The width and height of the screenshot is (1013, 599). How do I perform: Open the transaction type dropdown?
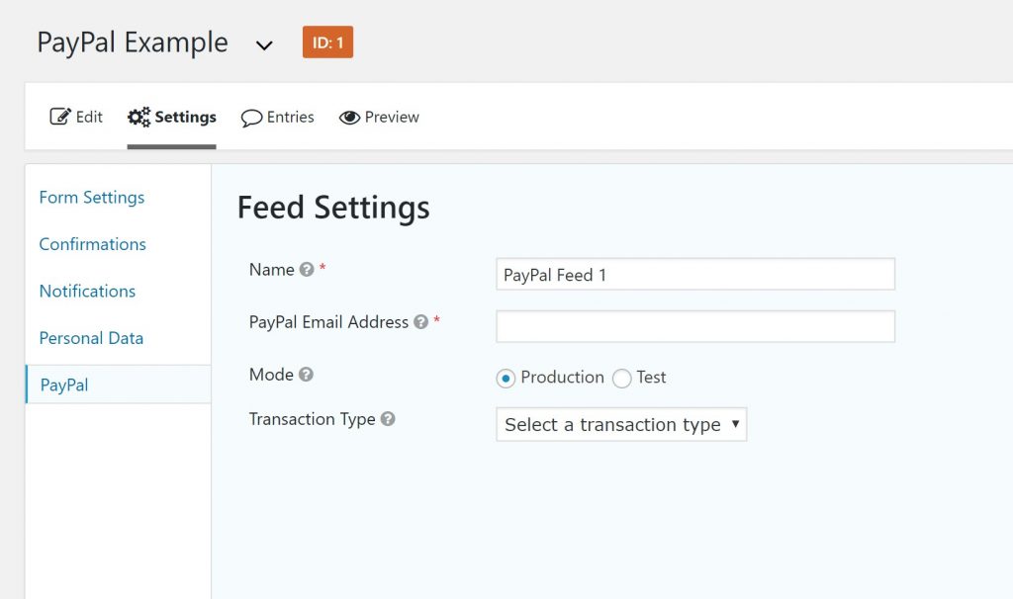(621, 425)
